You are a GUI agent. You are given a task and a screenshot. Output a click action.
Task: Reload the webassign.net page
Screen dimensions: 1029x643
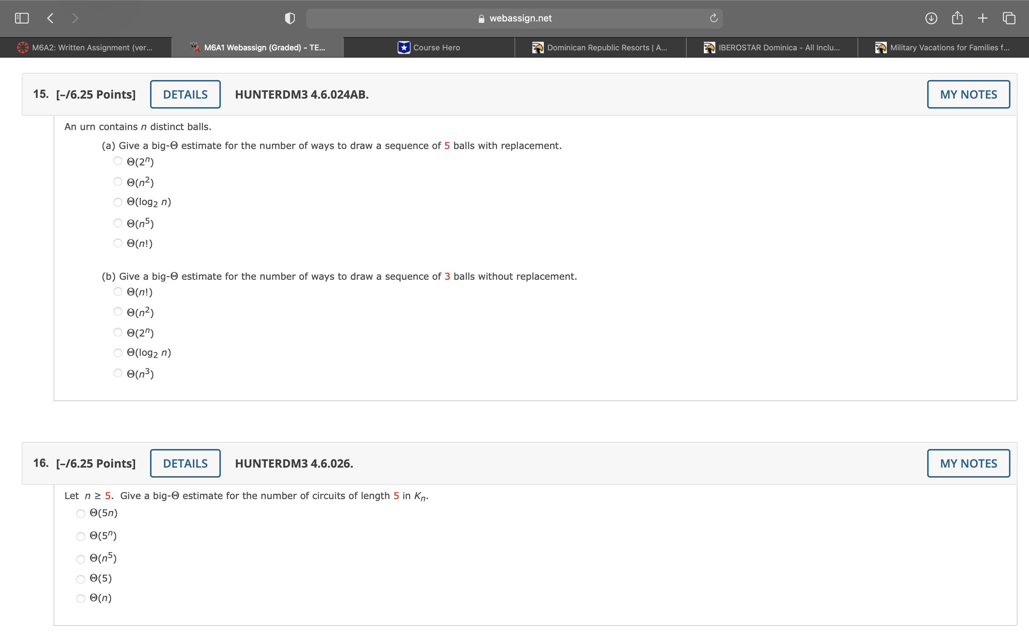tap(714, 18)
